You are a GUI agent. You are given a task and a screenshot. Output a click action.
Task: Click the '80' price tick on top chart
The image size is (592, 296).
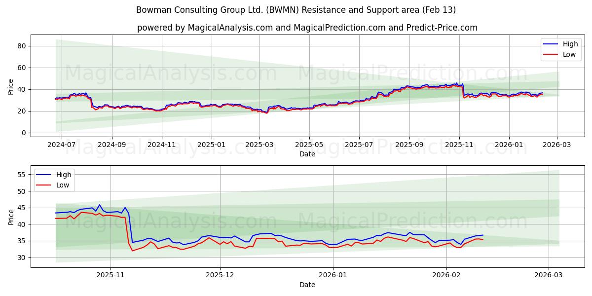click(22, 46)
